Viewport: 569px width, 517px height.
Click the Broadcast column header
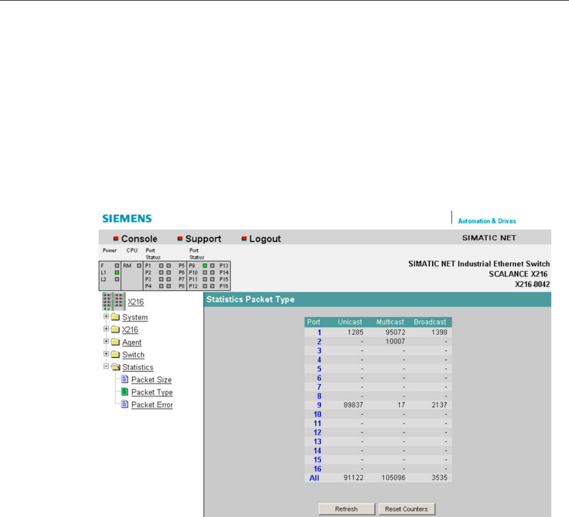(430, 322)
